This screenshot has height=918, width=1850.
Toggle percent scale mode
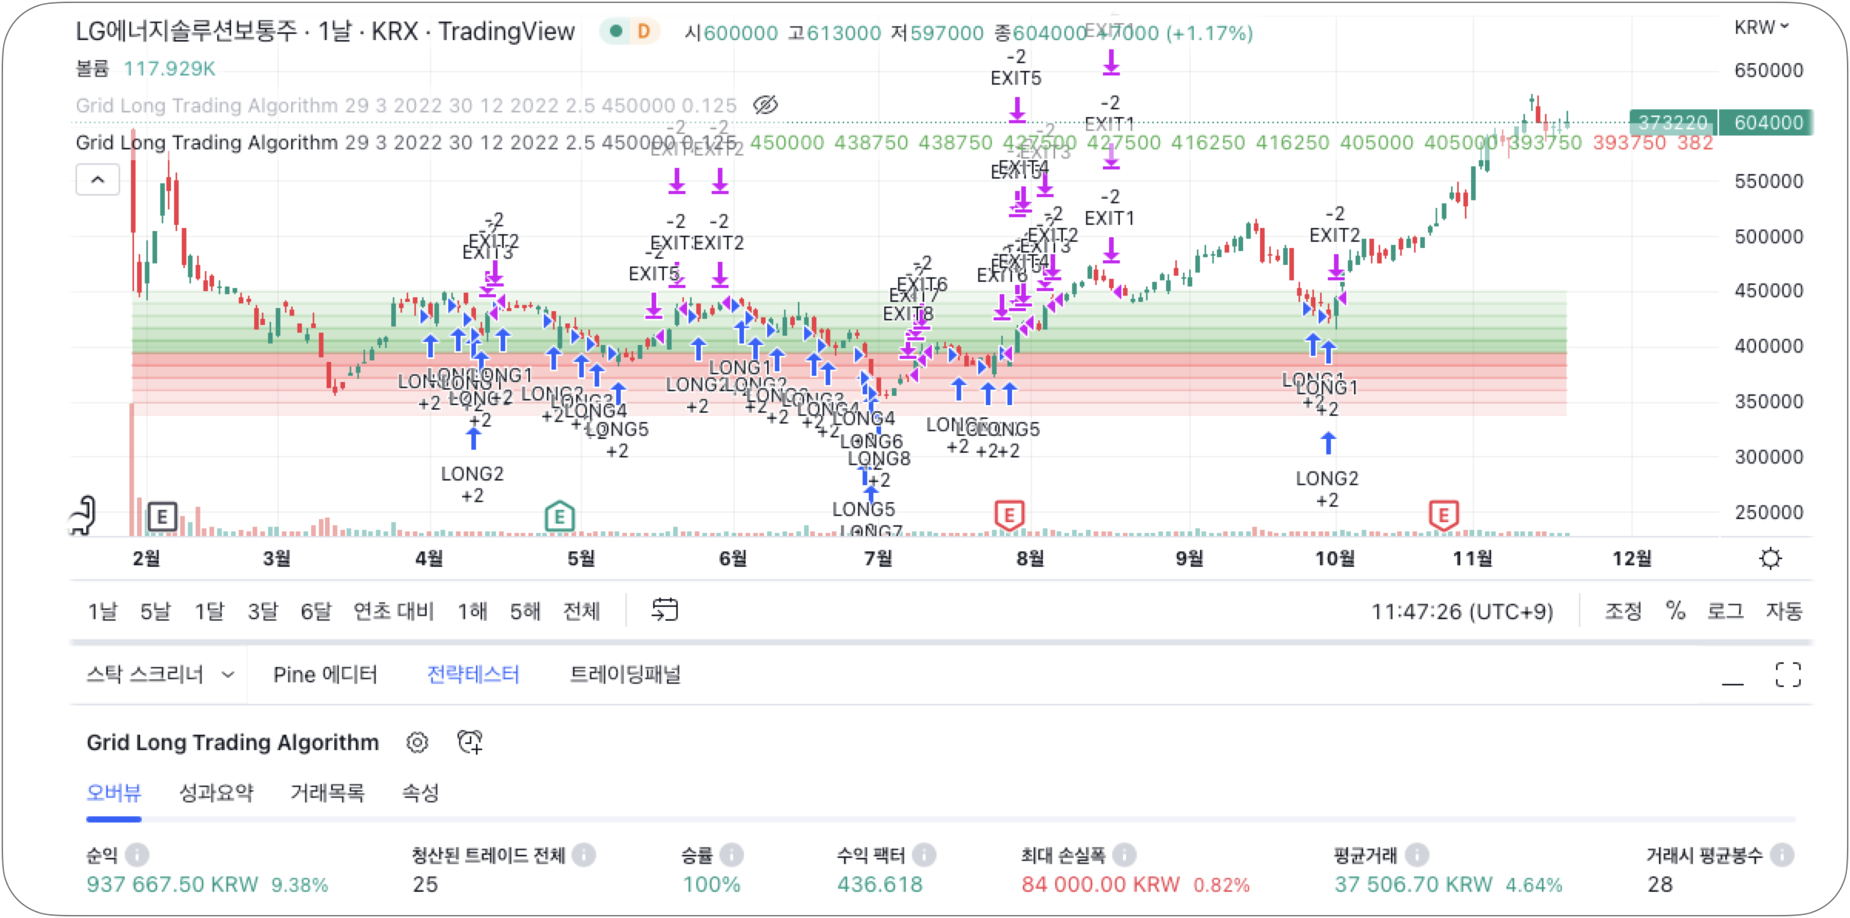pyautogui.click(x=1675, y=611)
